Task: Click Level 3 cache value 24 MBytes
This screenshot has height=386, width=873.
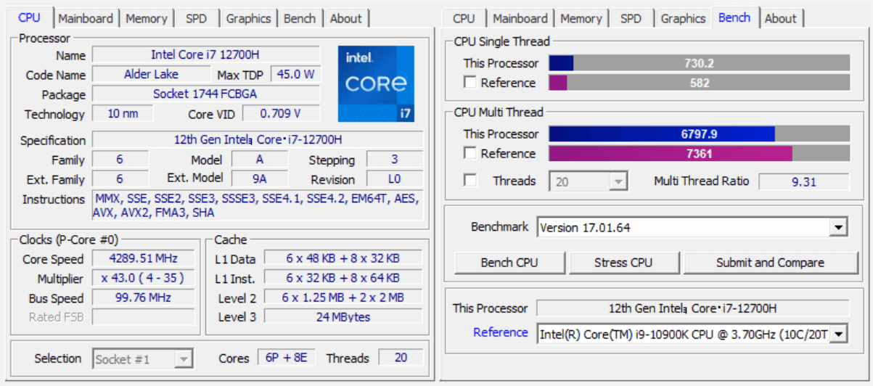Action: coord(343,317)
